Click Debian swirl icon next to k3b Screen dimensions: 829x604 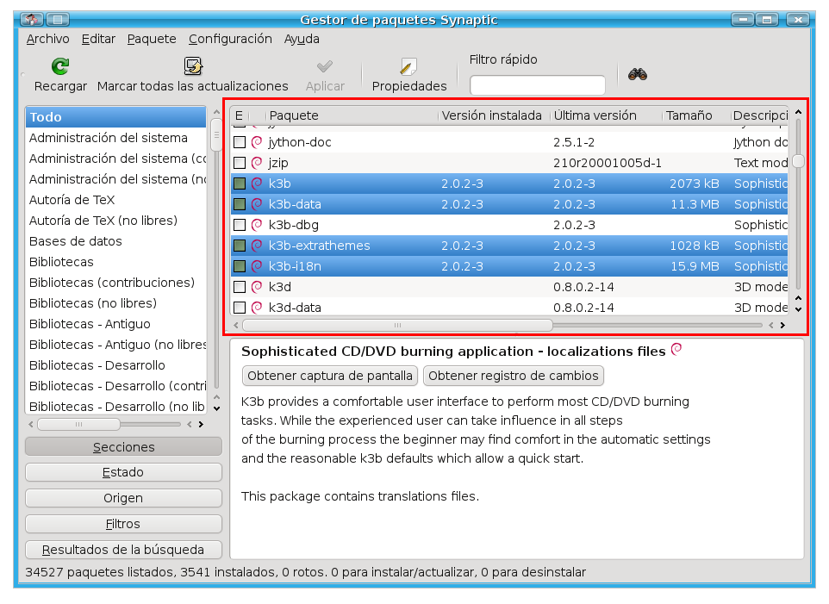click(x=257, y=184)
